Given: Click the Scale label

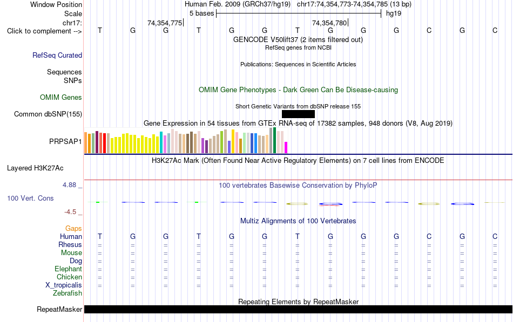Looking at the screenshot, I should (x=73, y=13).
